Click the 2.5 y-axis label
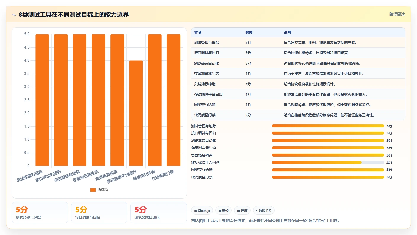This screenshot has width=417, height=235. click(27, 100)
